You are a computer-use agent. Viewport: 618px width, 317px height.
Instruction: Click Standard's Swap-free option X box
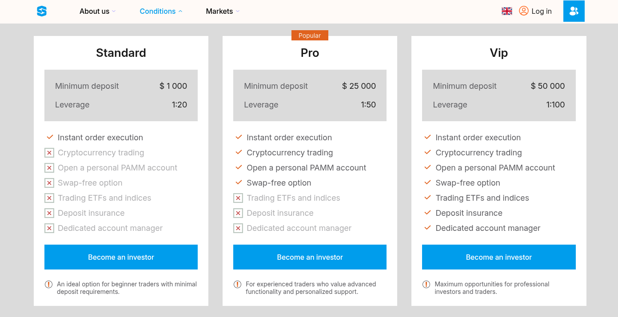[49, 183]
